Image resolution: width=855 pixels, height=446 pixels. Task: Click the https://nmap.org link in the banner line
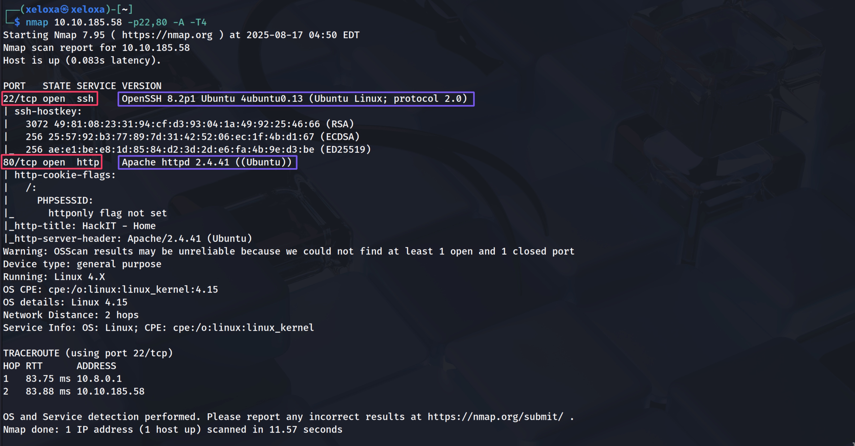click(x=167, y=35)
